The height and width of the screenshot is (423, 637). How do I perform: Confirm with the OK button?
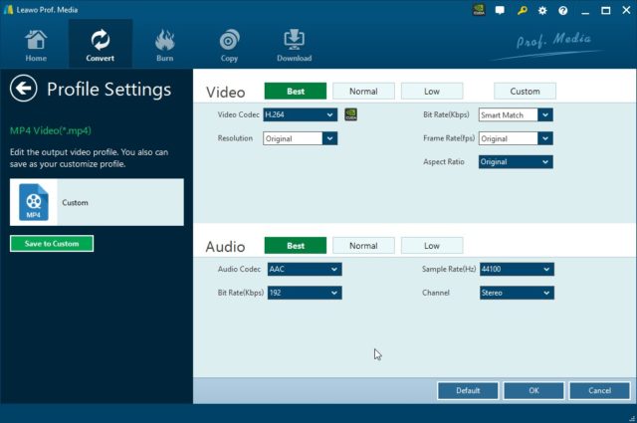coord(533,390)
